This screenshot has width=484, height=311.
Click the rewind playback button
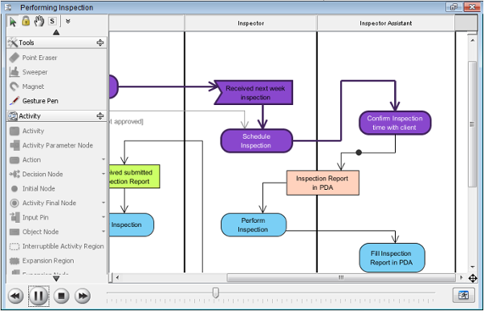click(15, 297)
